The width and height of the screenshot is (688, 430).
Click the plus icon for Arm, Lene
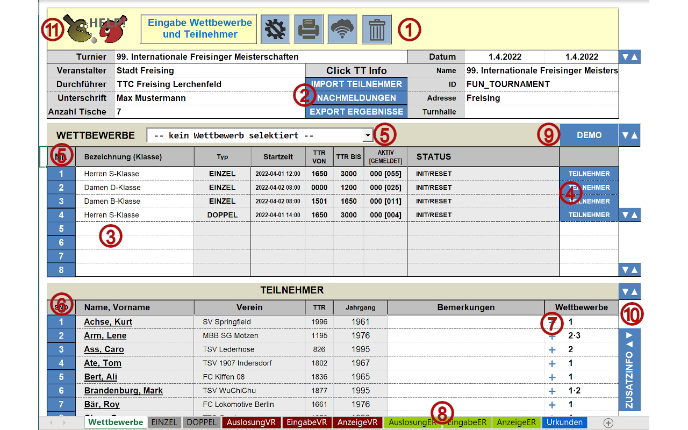pyautogui.click(x=552, y=336)
